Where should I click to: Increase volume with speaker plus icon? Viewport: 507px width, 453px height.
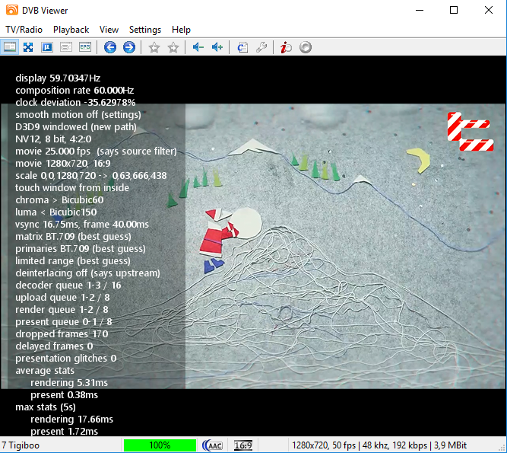tap(217, 47)
